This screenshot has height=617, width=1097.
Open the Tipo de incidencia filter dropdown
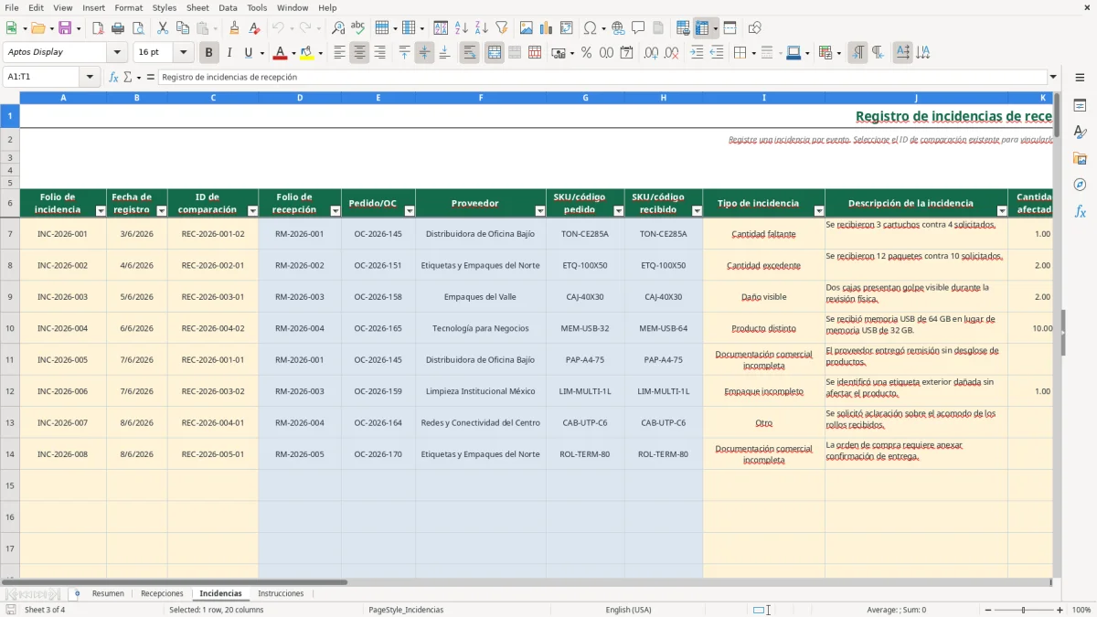click(819, 211)
